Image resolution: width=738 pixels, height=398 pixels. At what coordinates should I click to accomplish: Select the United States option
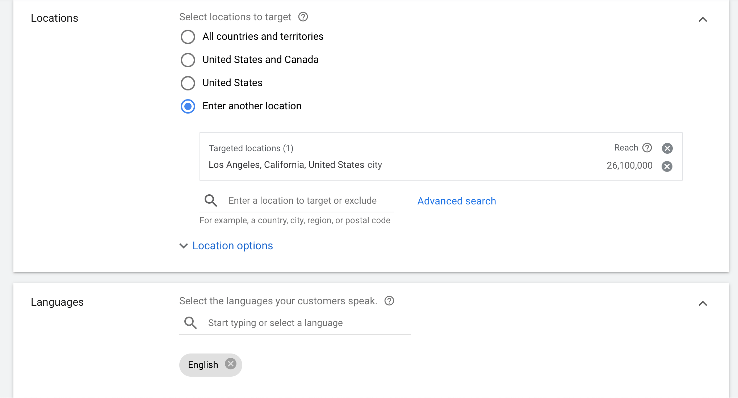pos(188,83)
